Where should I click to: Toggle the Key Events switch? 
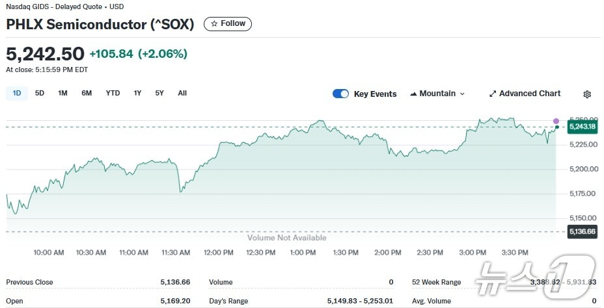click(x=340, y=94)
